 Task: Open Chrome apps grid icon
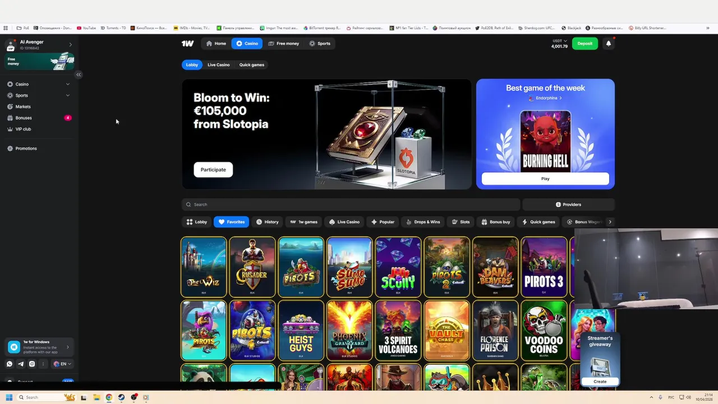6,27
